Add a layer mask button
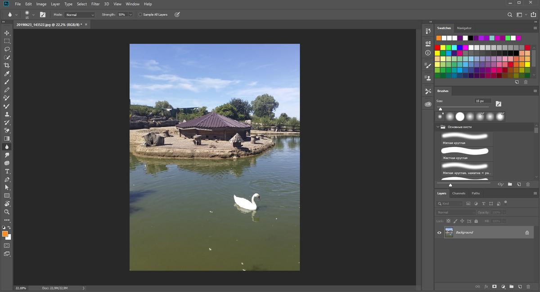The image size is (540, 292). [x=494, y=287]
